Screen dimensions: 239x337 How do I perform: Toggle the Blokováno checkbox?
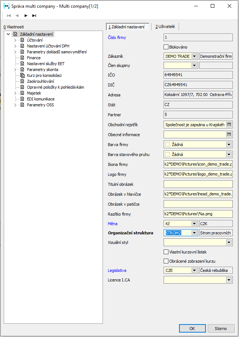pyautogui.click(x=166, y=47)
